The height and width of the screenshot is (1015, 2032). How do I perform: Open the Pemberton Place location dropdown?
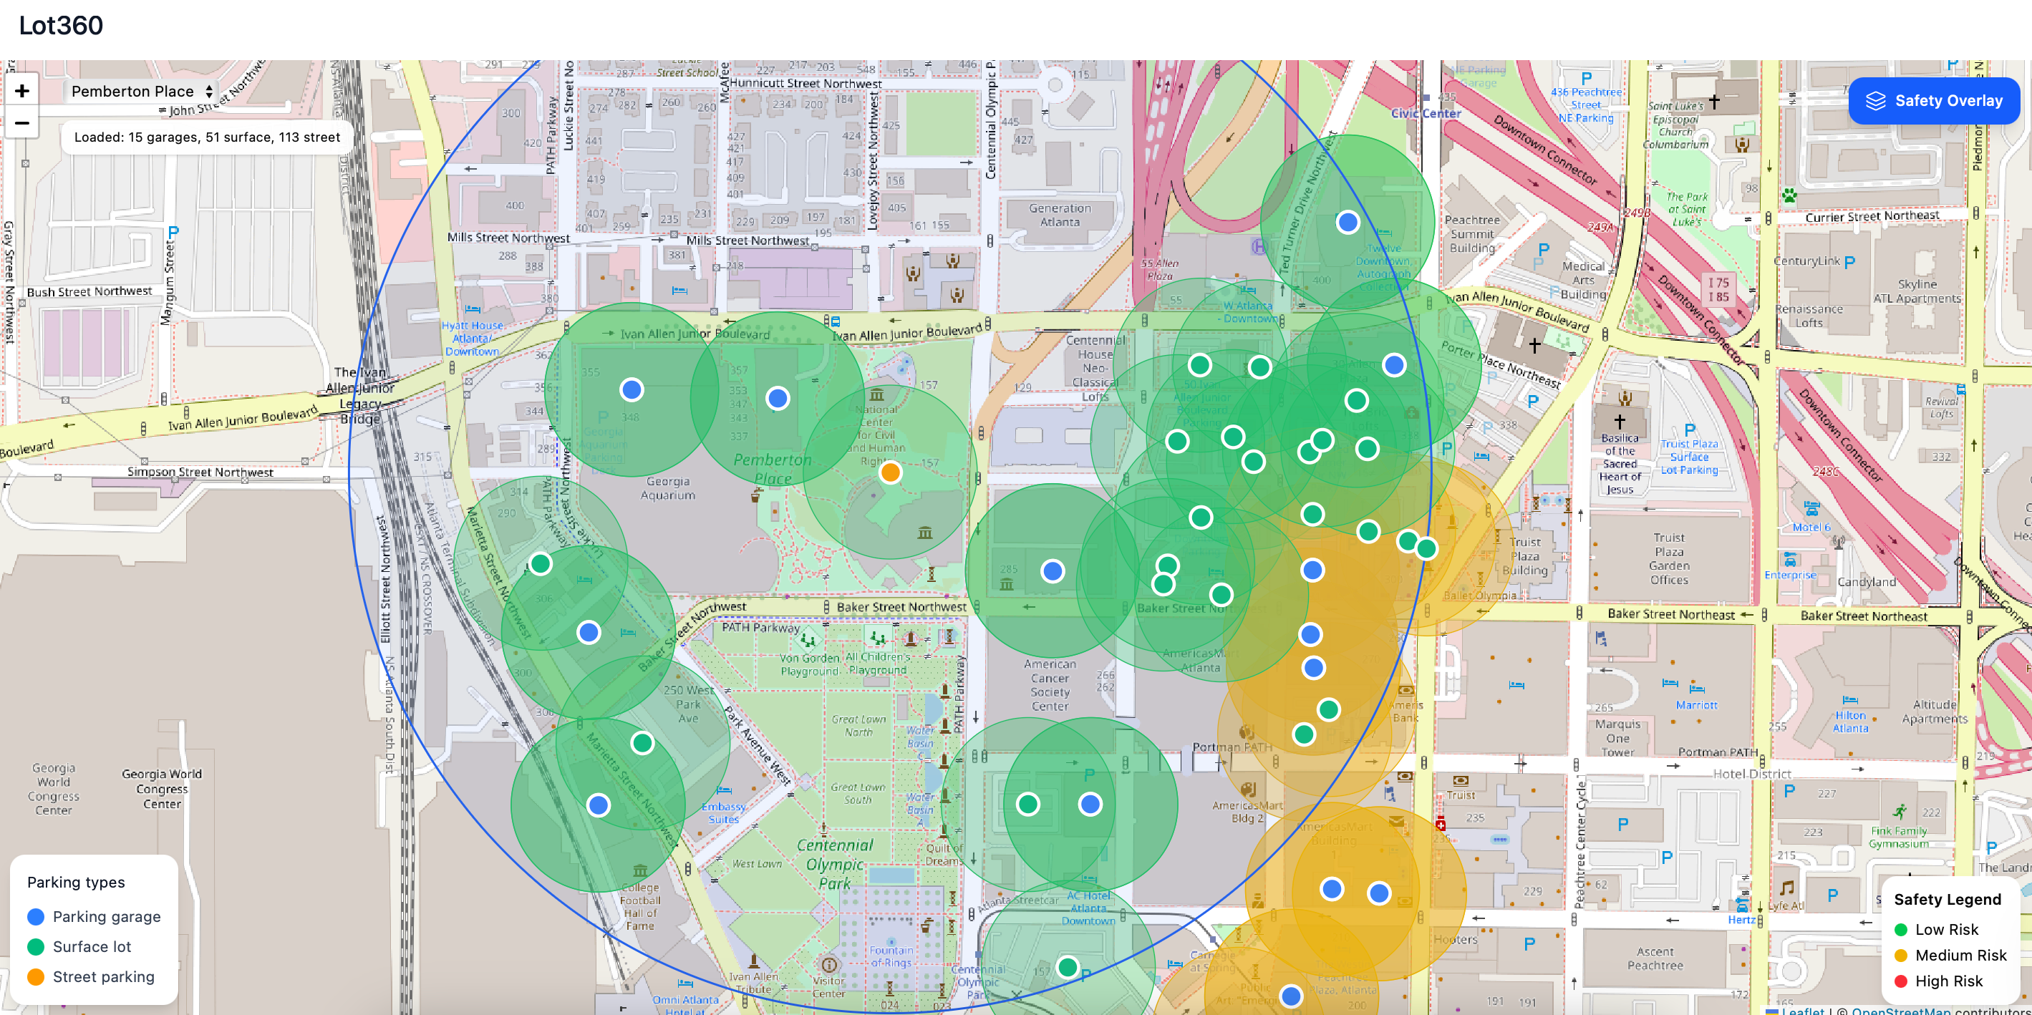coord(142,92)
